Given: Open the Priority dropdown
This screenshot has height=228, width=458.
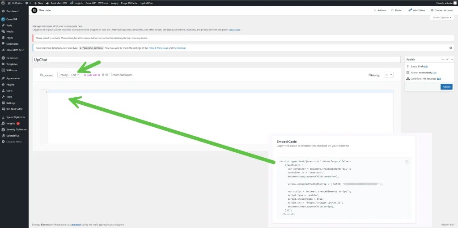Looking at the screenshot, I should pos(389,75).
